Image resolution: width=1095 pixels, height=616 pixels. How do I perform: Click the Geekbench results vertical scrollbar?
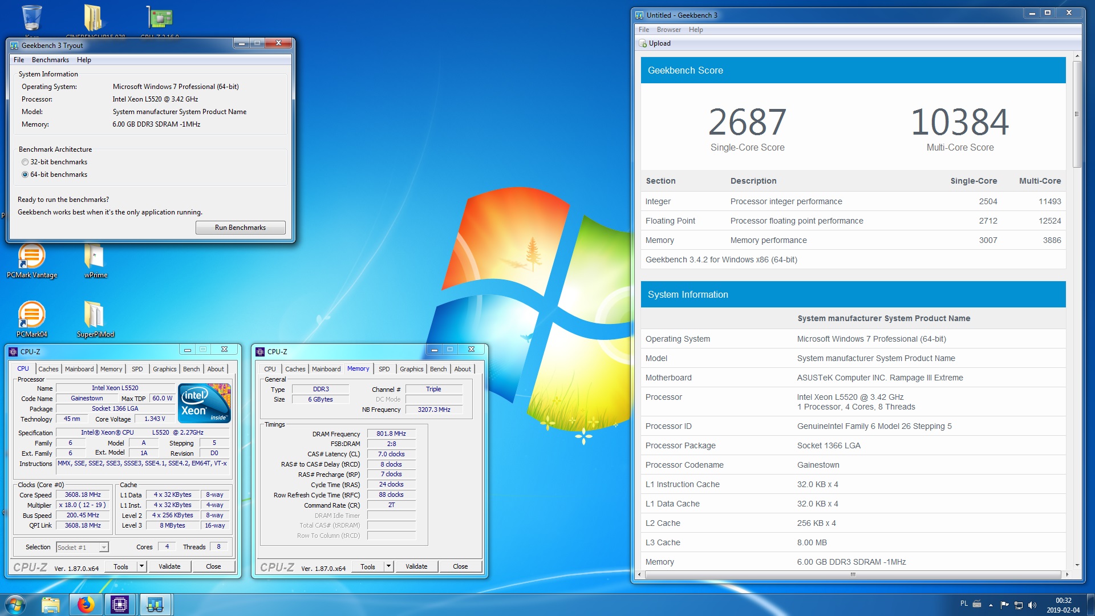pos(1077,114)
